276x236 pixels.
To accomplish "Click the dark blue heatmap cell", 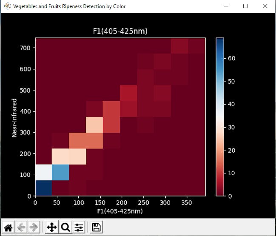I will click(44, 188).
